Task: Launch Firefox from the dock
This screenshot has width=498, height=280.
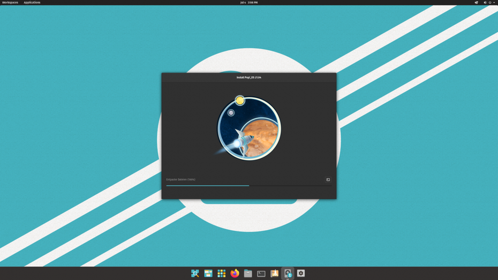Action: coord(235,274)
